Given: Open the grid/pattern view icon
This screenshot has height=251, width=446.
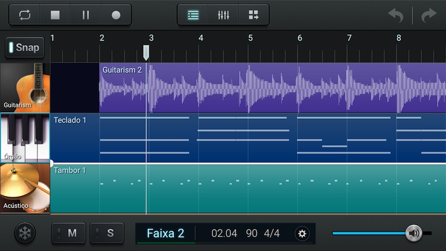Looking at the screenshot, I should pos(254,15).
